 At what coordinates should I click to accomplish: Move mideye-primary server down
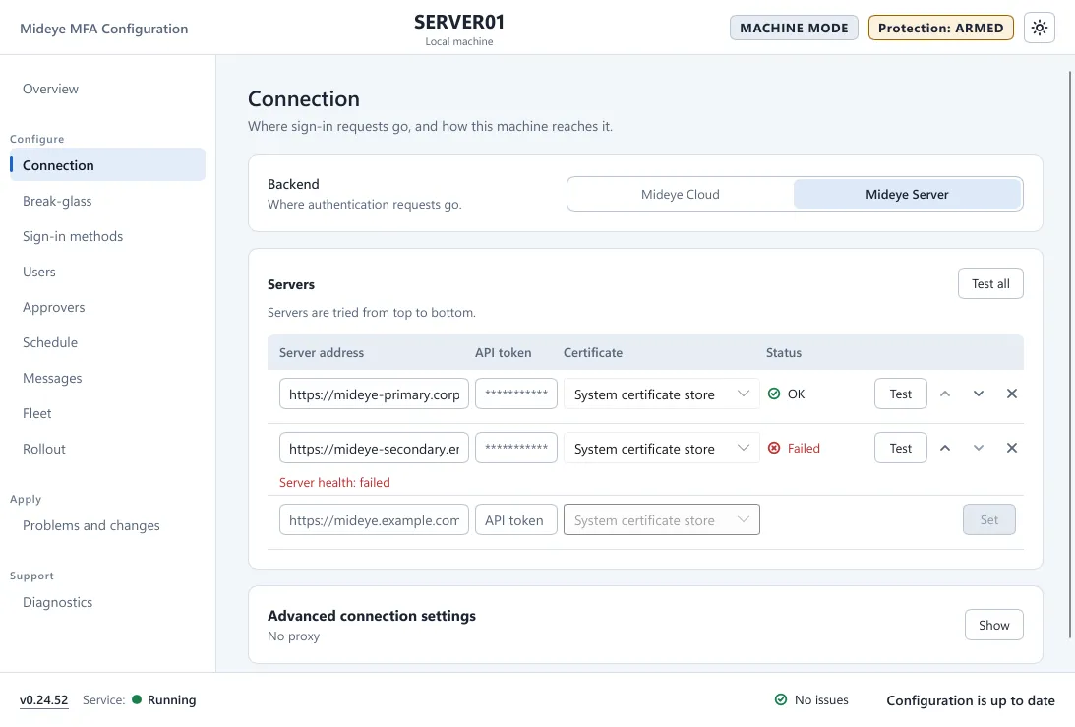click(x=979, y=394)
